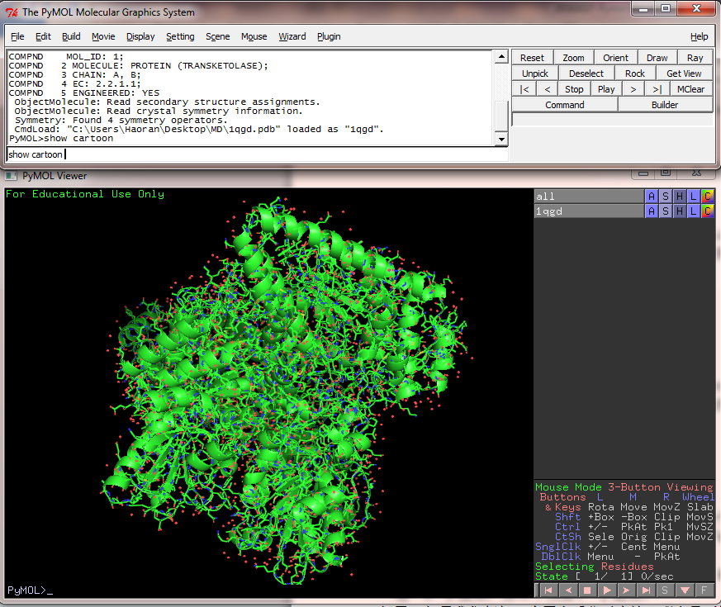Open the Wizard menu
The image size is (721, 607).
coord(292,36)
